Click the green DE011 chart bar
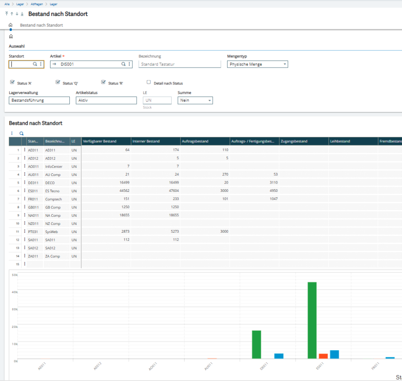Viewport: 402px width, 381px height. [257, 345]
